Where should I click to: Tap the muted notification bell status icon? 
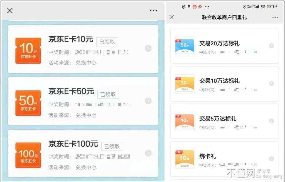click(184, 7)
